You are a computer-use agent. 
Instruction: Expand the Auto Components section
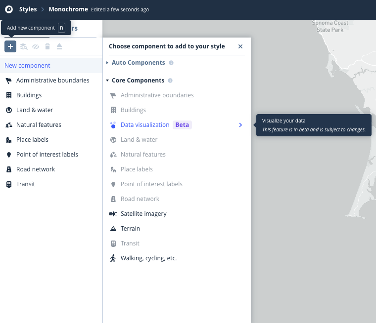[x=138, y=63]
